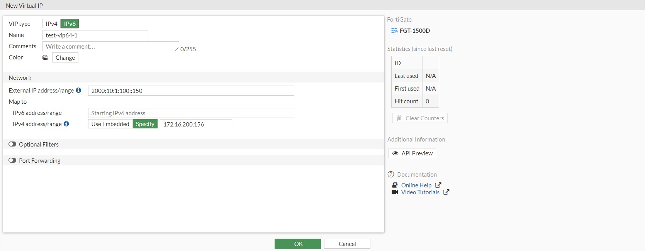The width and height of the screenshot is (645, 251).
Task: Enable the Optional Filters toggle
Action: click(x=12, y=144)
